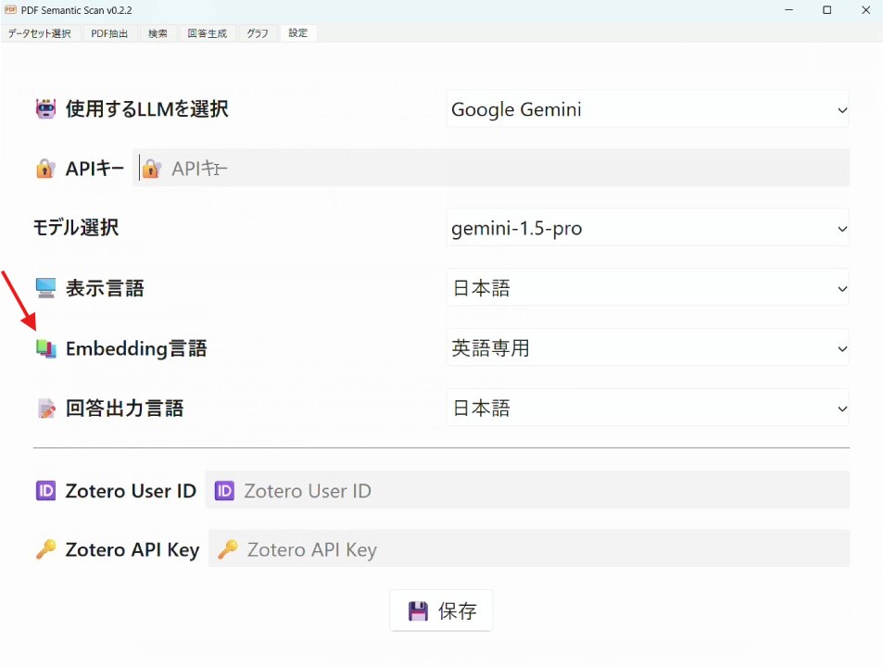883x667 pixels.
Task: Click the chevron arrow of the LLM selector
Action: click(x=842, y=110)
